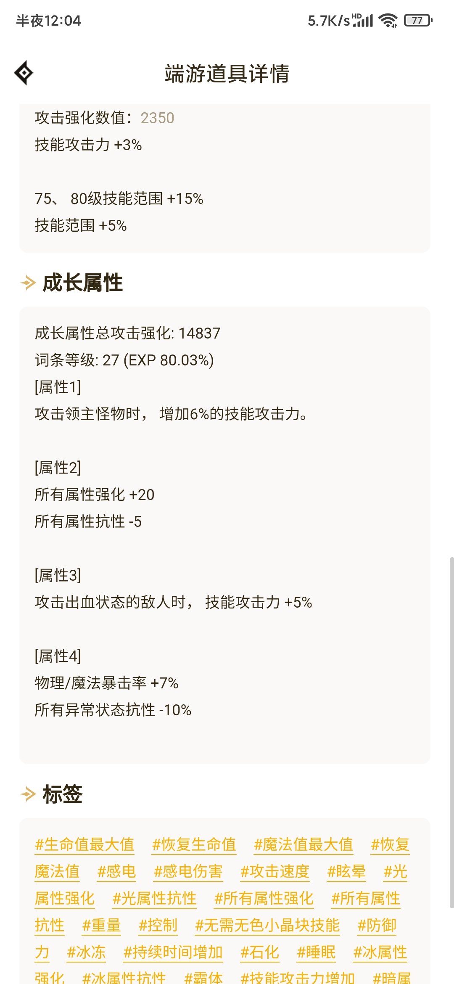The width and height of the screenshot is (454, 984).
Task: Select the #感电伤害 tag
Action: tap(188, 871)
